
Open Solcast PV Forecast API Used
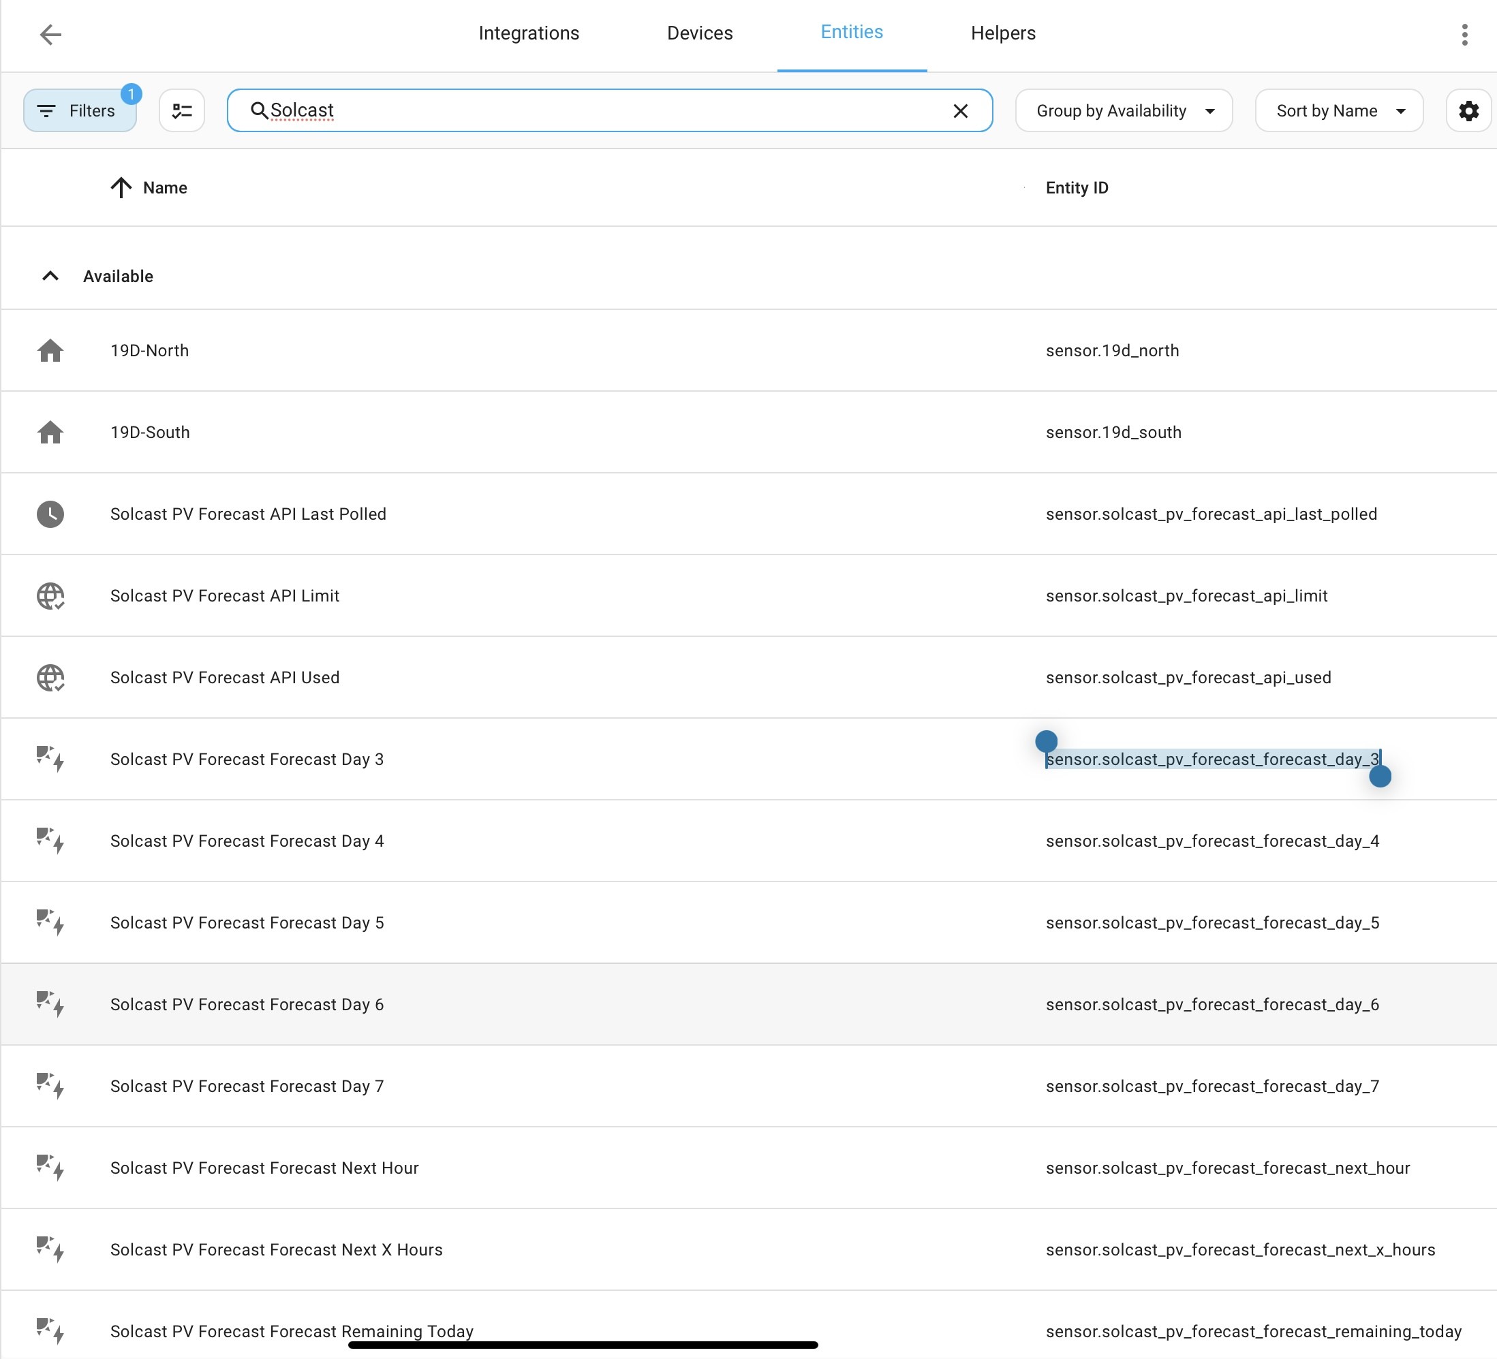point(225,677)
